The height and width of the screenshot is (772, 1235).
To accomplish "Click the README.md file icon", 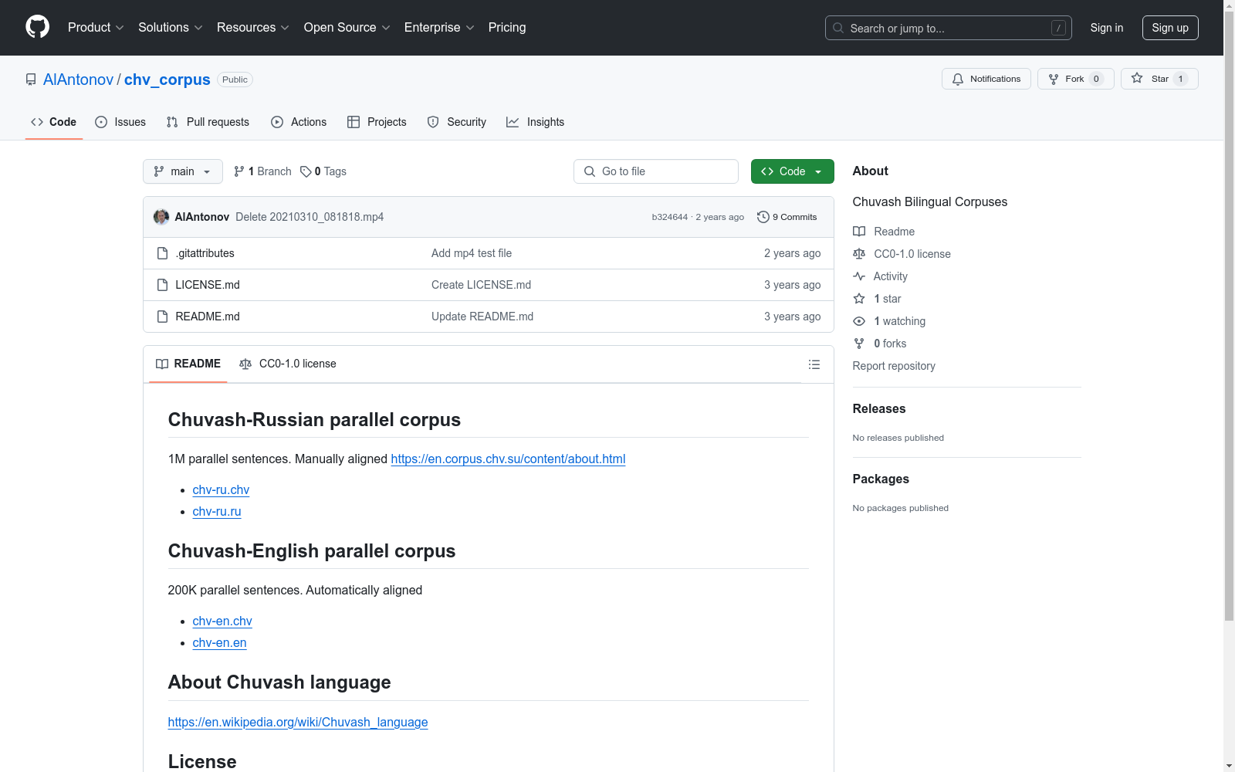I will pyautogui.click(x=162, y=317).
